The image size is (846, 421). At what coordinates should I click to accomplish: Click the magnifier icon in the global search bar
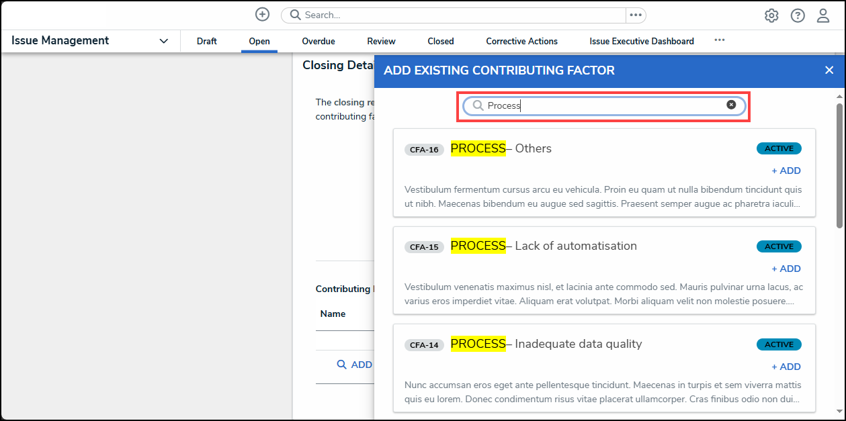pyautogui.click(x=294, y=15)
